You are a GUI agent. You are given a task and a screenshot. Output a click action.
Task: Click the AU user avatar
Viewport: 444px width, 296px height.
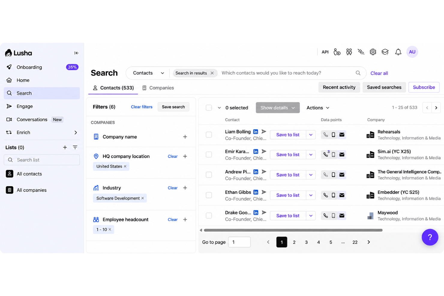pyautogui.click(x=412, y=52)
